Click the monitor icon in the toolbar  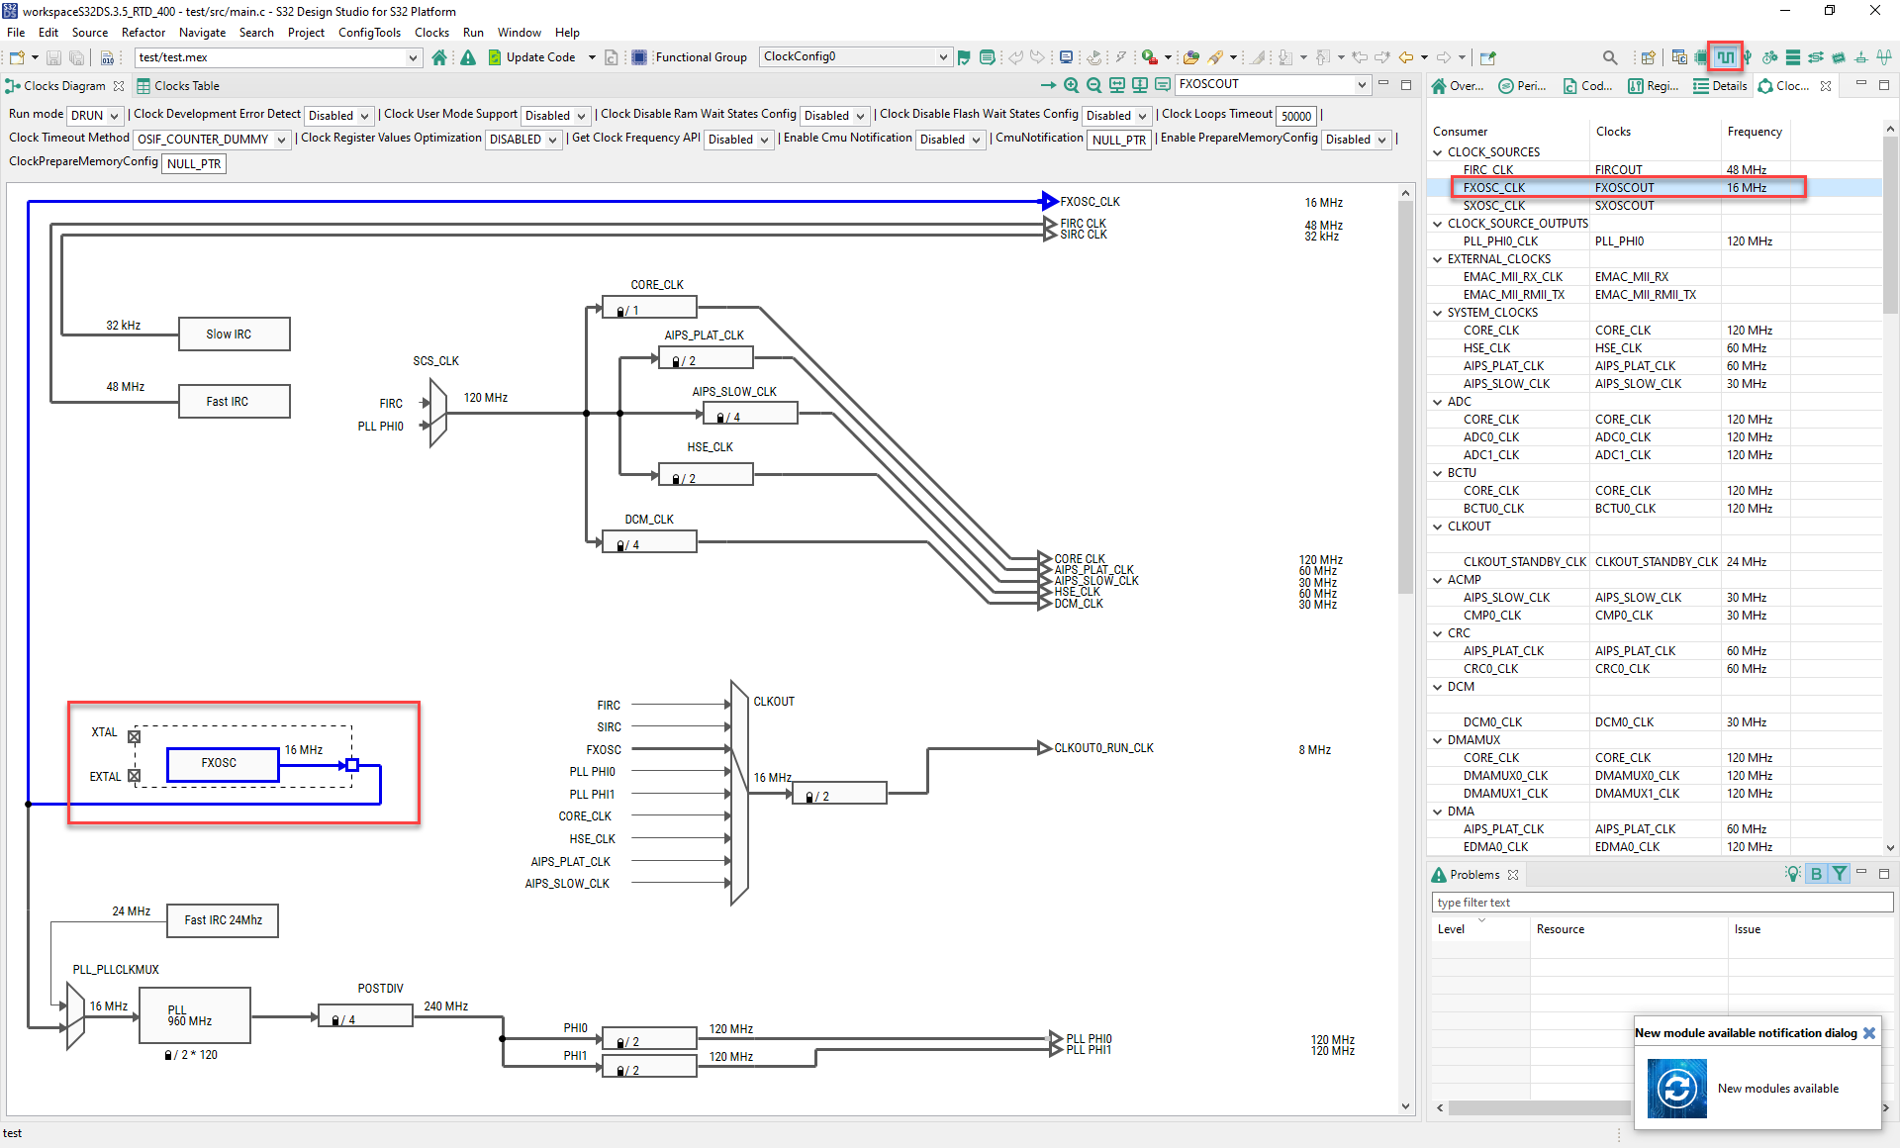(1066, 57)
